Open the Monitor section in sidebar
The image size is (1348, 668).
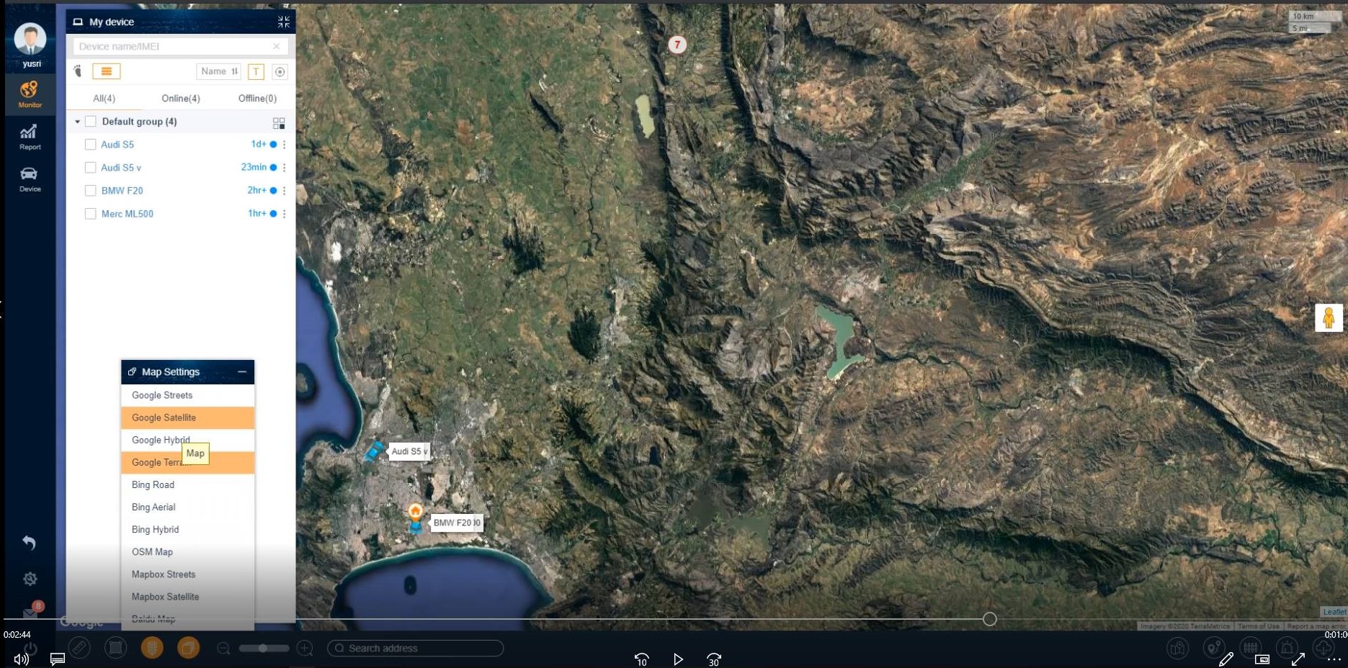30,93
